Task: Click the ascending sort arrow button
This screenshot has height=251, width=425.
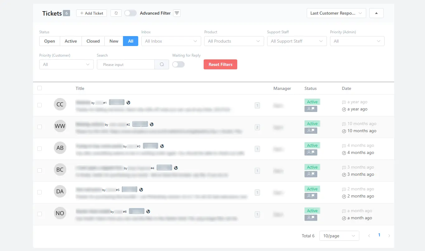Action: [x=376, y=13]
